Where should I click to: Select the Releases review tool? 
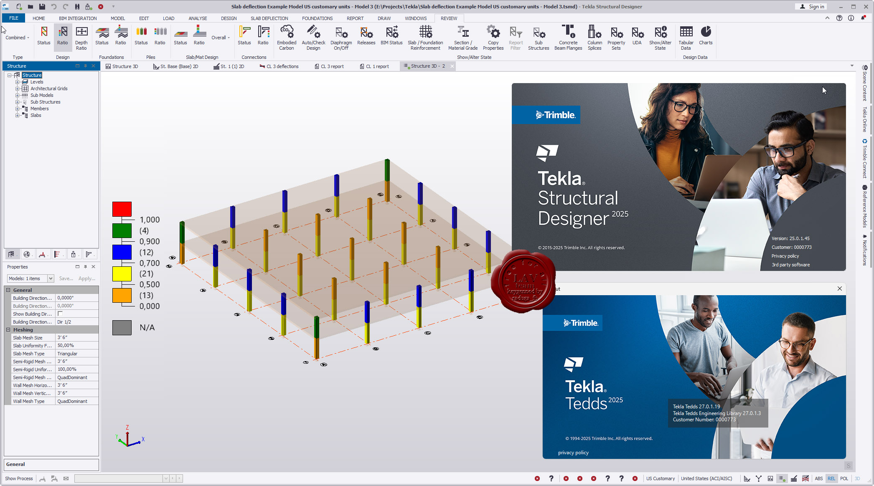coord(366,35)
